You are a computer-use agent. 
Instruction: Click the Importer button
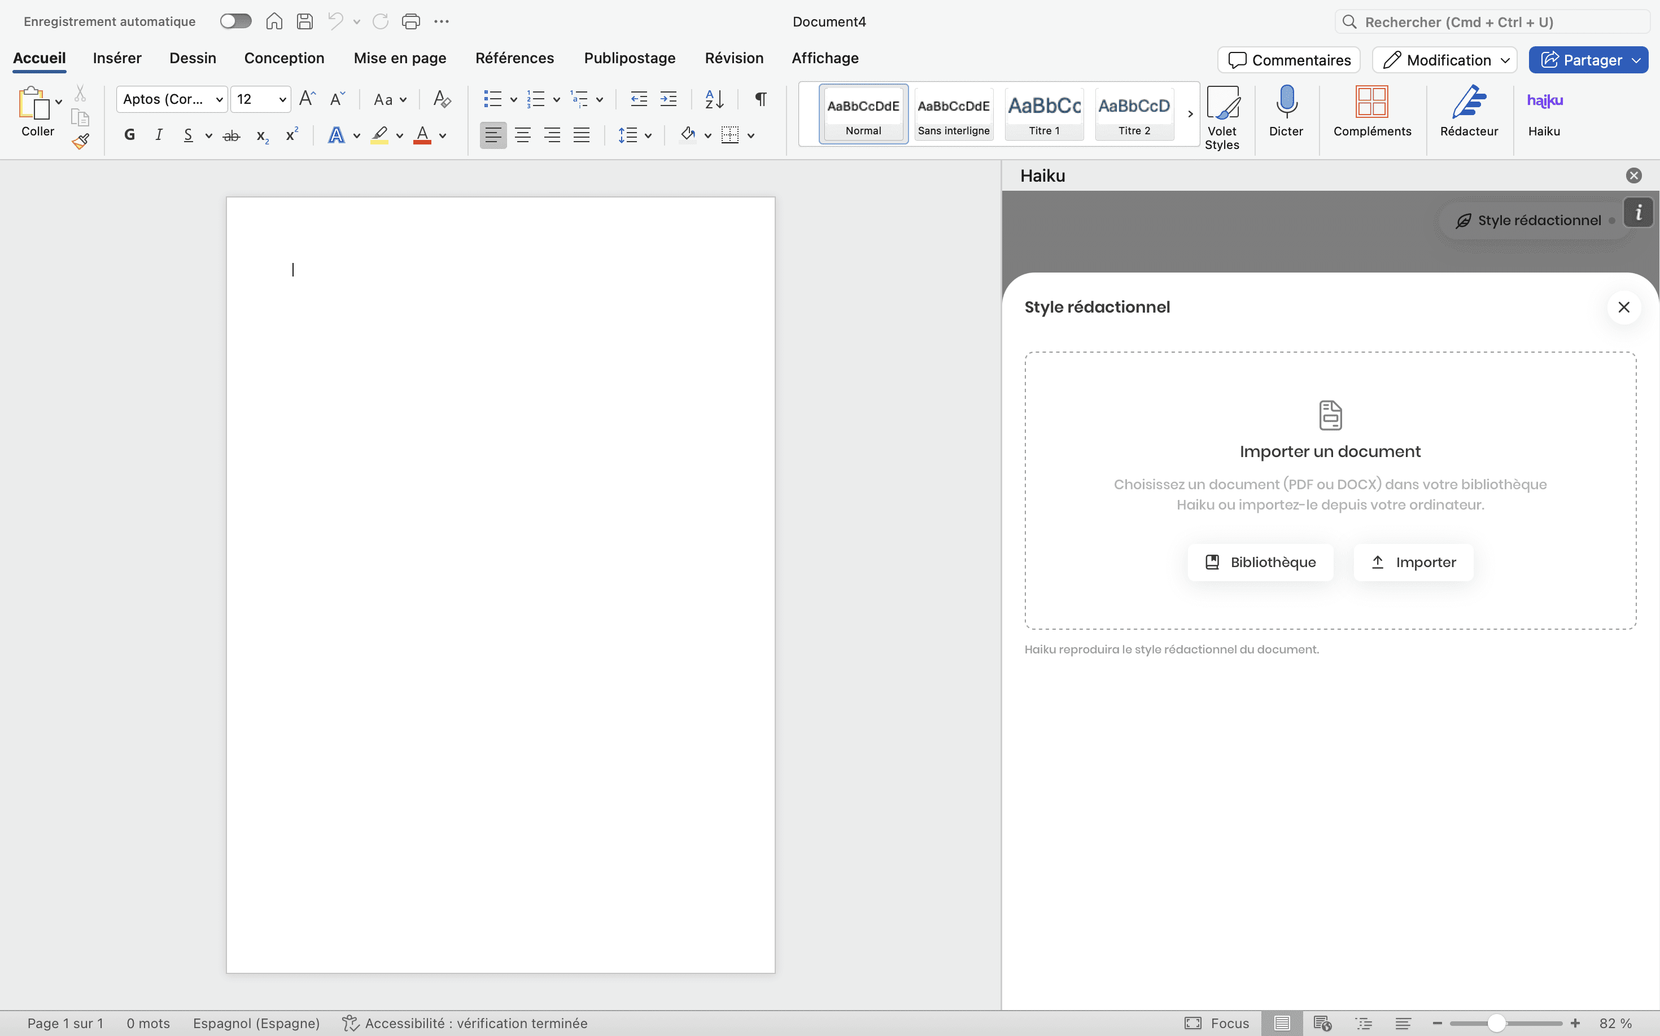(1413, 562)
